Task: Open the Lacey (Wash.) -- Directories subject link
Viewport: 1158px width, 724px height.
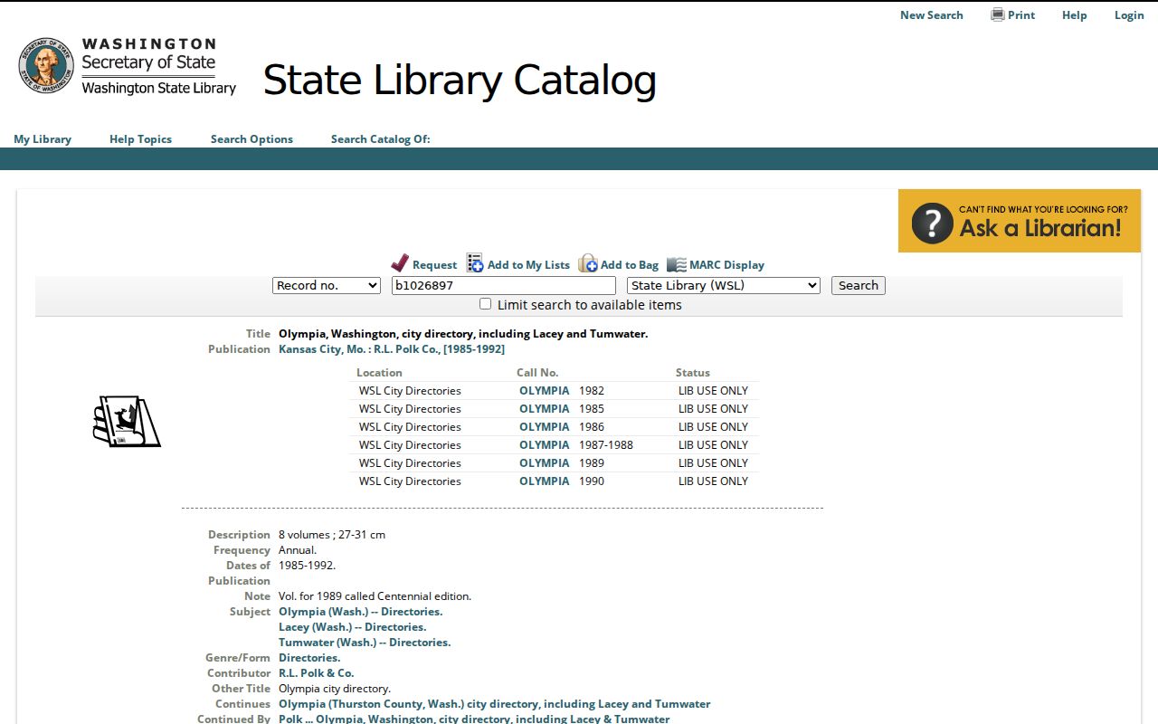Action: [353, 627]
